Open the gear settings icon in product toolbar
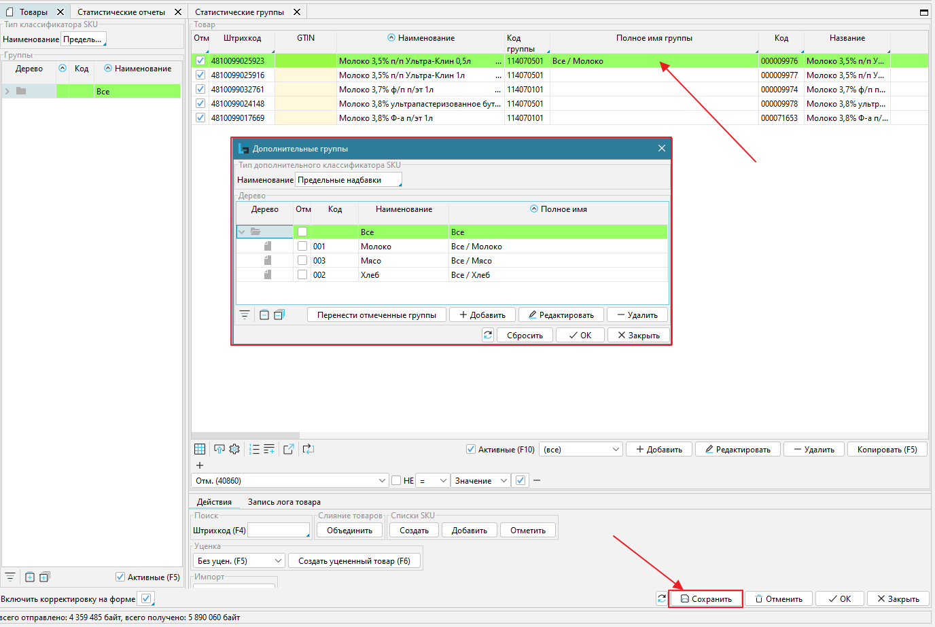935x627 pixels. pos(234,449)
